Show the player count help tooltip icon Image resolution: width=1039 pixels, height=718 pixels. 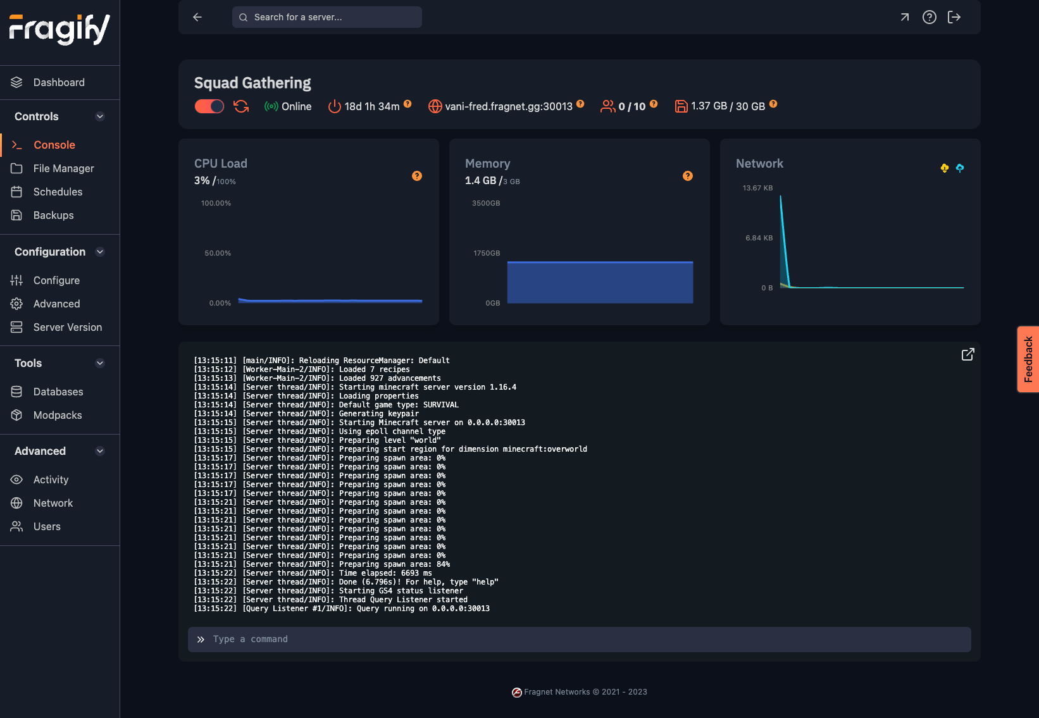(654, 104)
